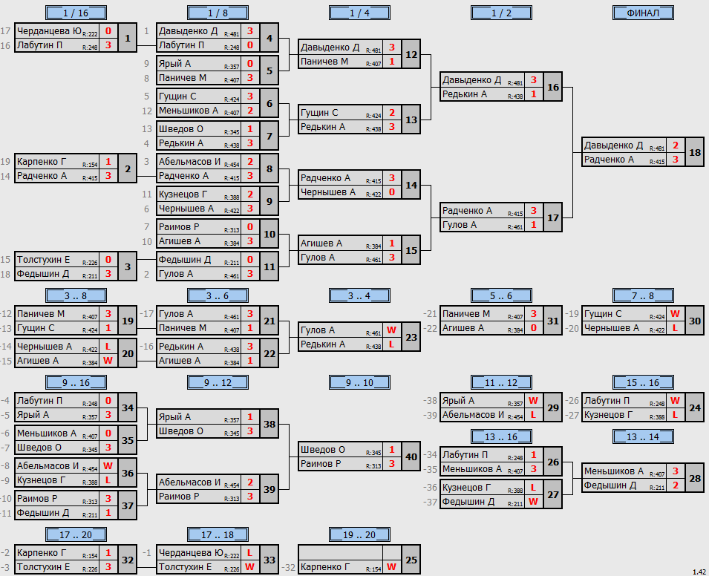Image resolution: width=709 pixels, height=576 pixels.
Task: Select the 17 .. 20 bracket header
Action: tap(76, 534)
